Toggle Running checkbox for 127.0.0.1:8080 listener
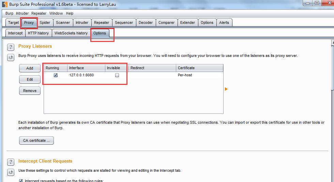The image size is (334, 182). [56, 75]
